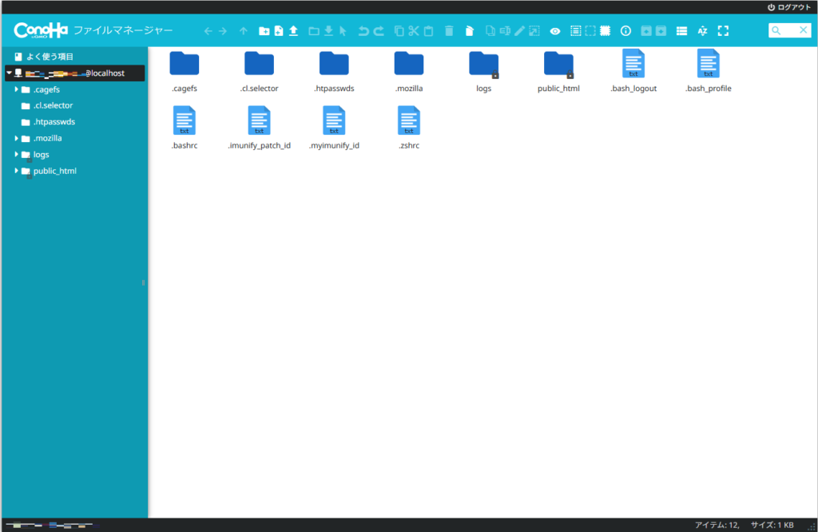Click the new file toolbar icon
The image size is (818, 532).
tap(279, 31)
